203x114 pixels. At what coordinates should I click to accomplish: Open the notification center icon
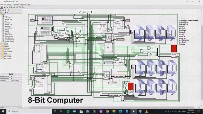click(199, 111)
